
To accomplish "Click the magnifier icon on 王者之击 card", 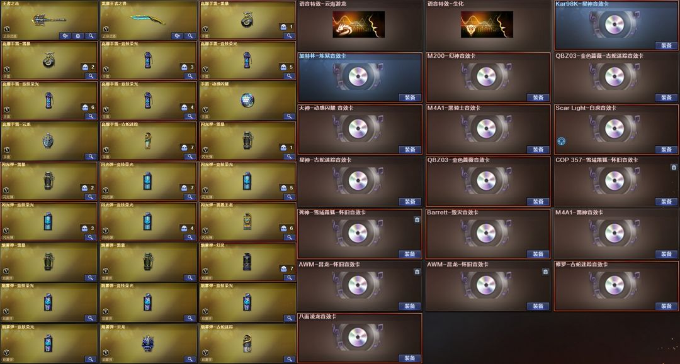I will [91, 36].
